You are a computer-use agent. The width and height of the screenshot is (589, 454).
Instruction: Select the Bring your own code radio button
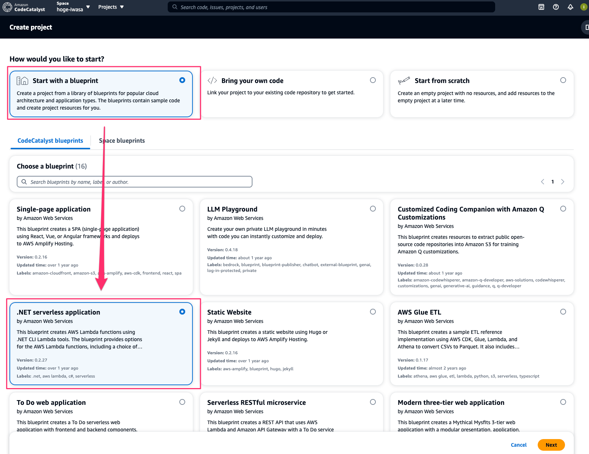point(373,80)
